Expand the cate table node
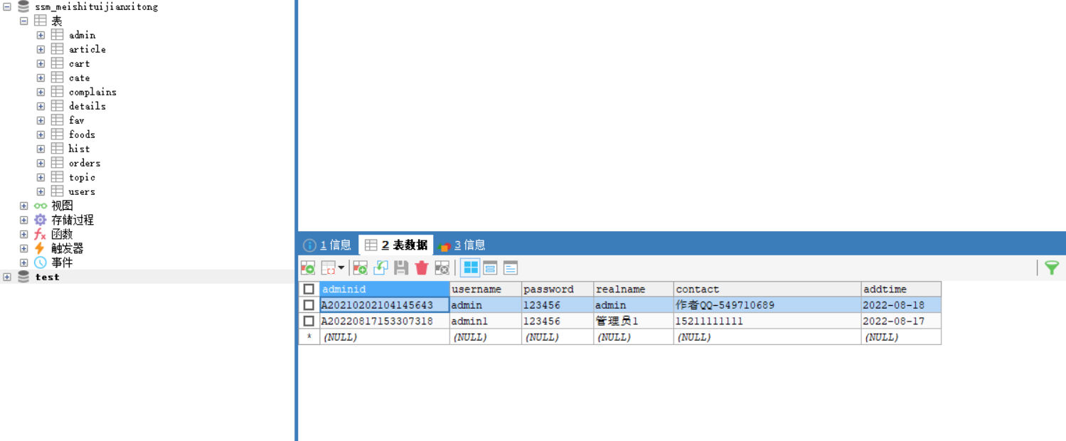1066x441 pixels. point(41,78)
